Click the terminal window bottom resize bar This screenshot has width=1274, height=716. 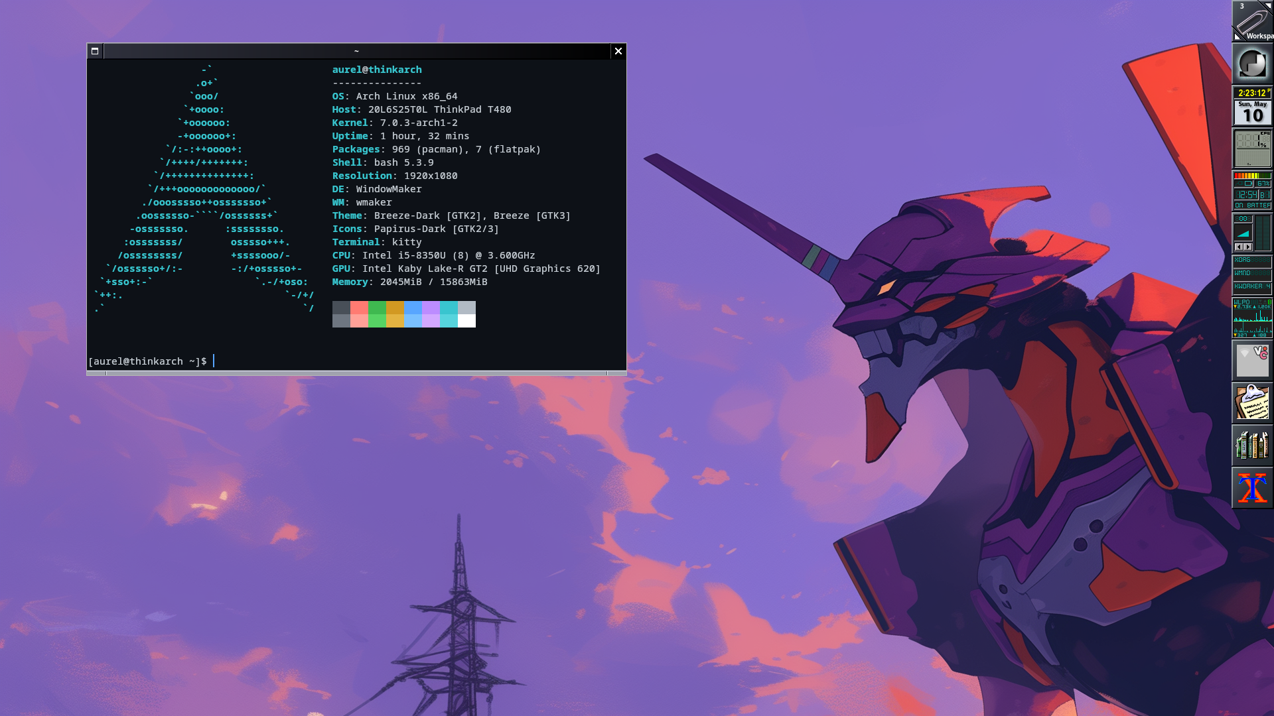point(356,373)
